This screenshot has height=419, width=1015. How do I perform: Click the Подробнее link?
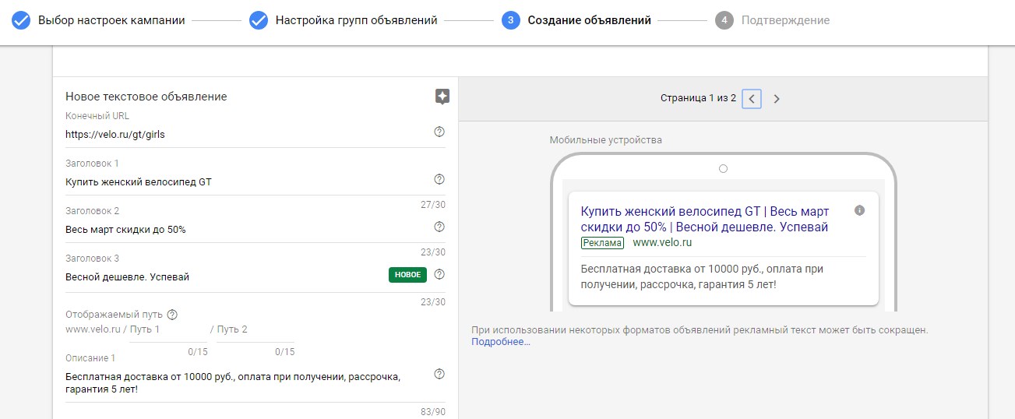point(500,342)
